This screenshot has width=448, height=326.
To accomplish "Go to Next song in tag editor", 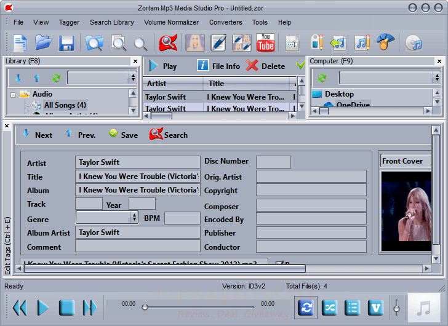I will [x=38, y=135].
